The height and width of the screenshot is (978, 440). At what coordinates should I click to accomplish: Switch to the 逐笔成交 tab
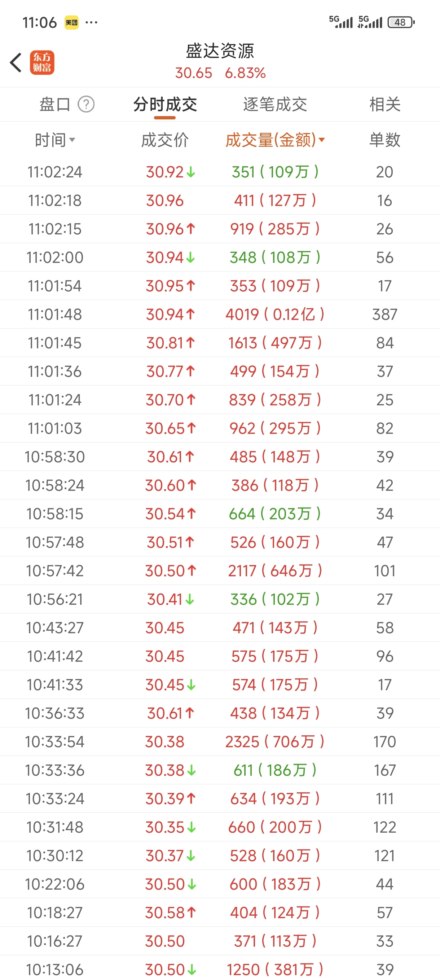click(275, 105)
